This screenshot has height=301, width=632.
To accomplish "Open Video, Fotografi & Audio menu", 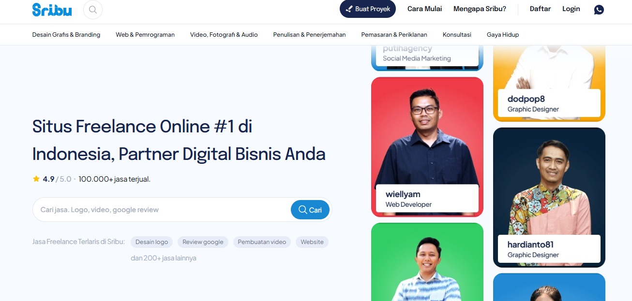I will pyautogui.click(x=224, y=35).
